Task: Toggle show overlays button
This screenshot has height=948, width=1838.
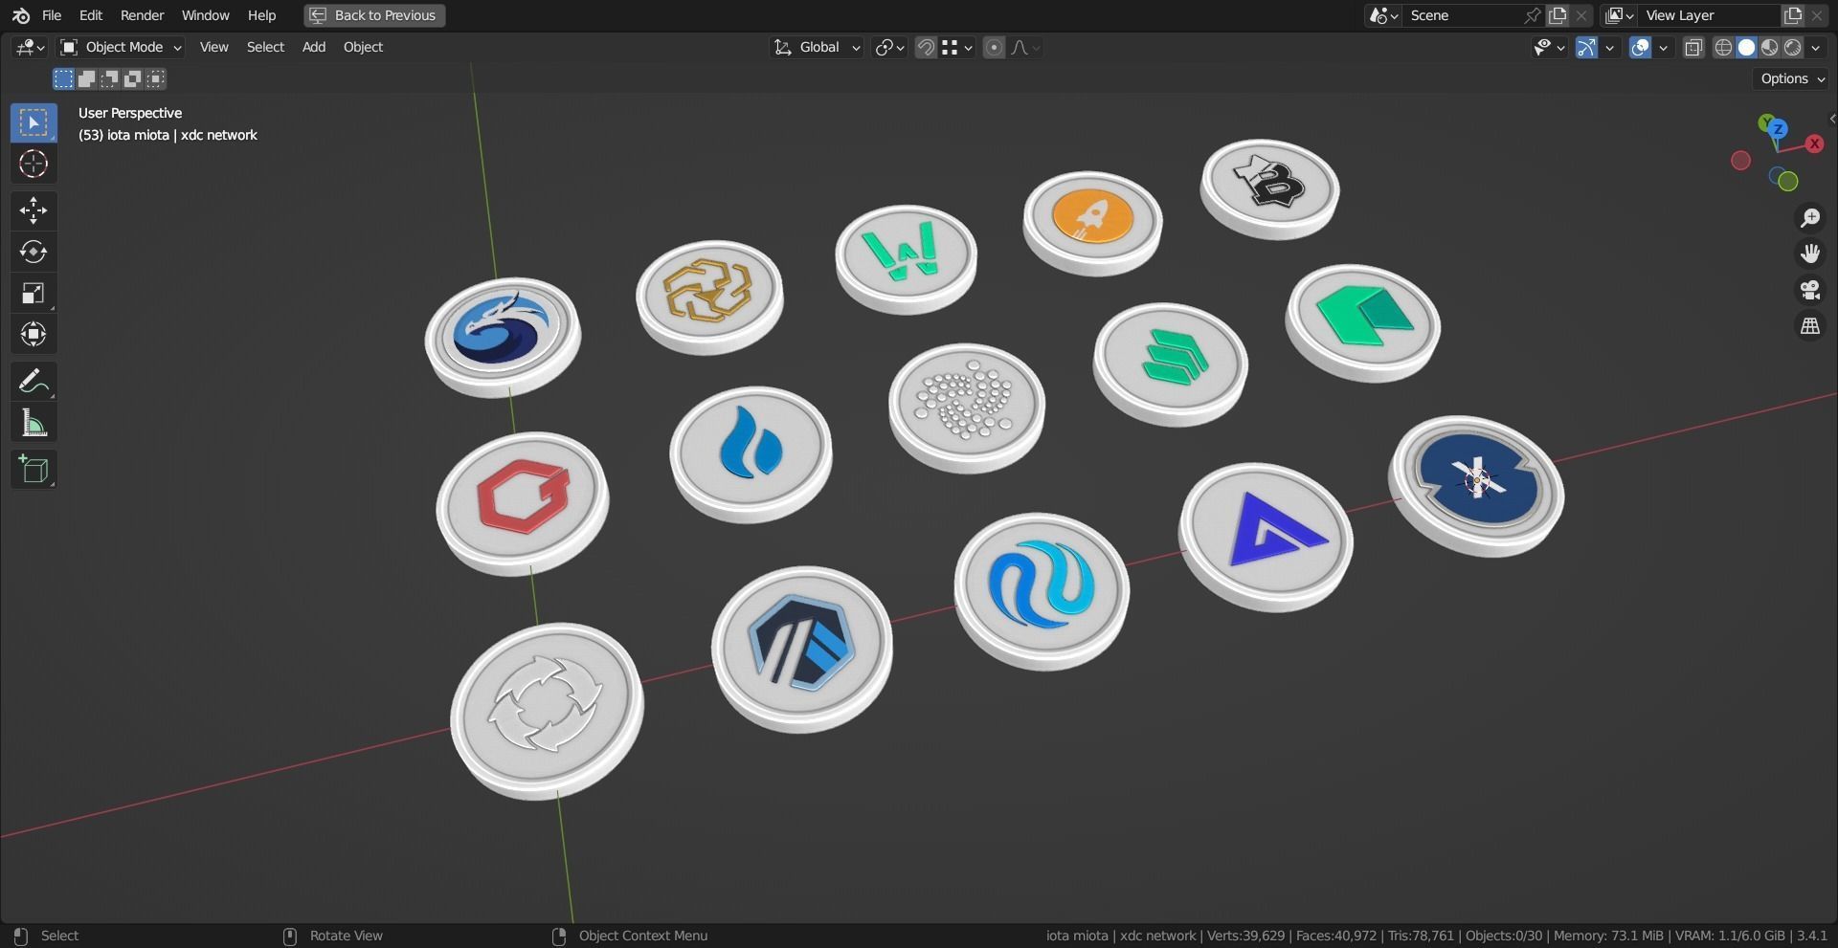Action: pyautogui.click(x=1640, y=47)
